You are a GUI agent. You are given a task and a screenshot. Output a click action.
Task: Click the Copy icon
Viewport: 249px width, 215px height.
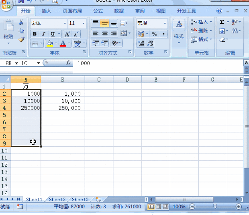pos(21,31)
